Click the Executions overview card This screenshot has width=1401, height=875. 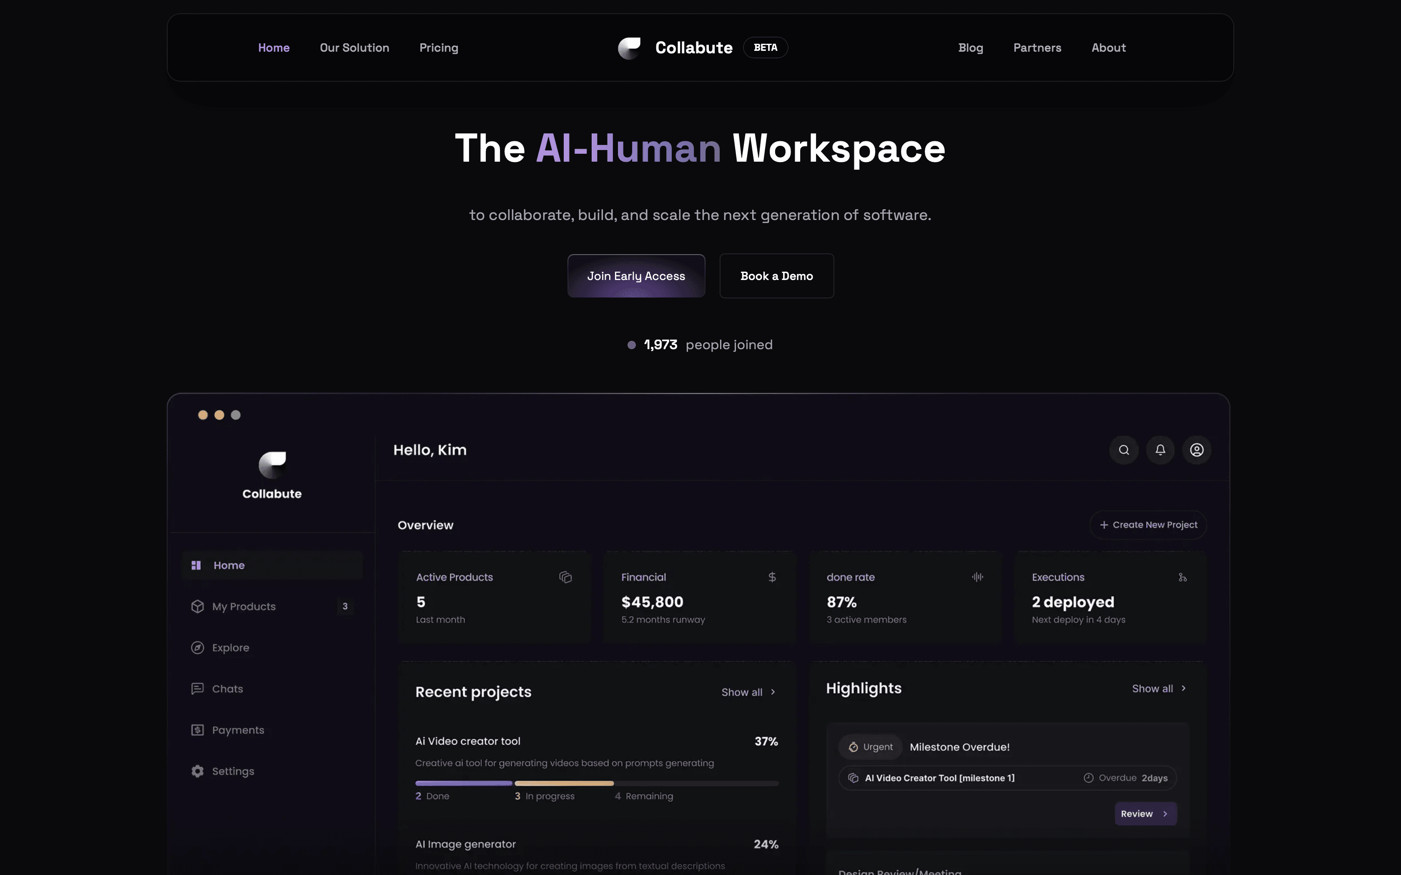[x=1110, y=597]
